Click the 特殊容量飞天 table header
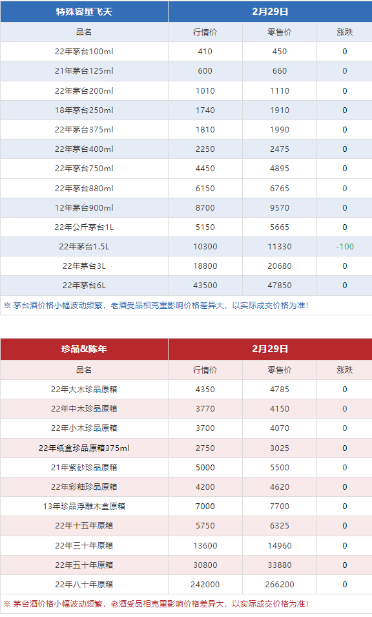Screen dimensions: 372x617 [84, 12]
